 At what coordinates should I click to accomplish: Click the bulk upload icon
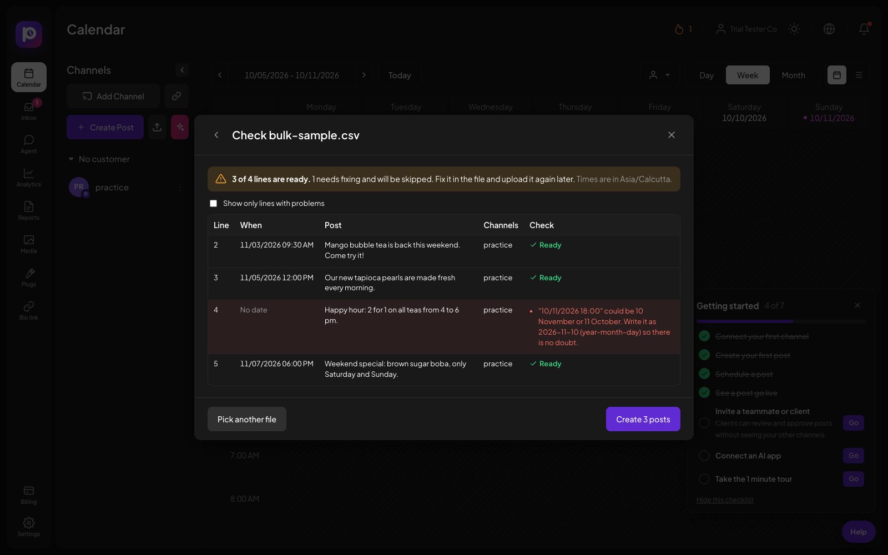click(x=157, y=127)
